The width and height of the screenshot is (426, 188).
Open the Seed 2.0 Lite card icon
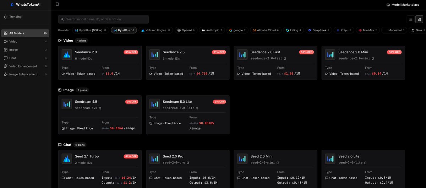tap(330, 159)
